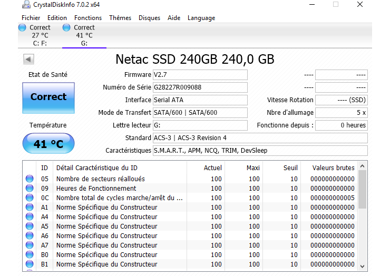Select the A1 Norme Spécifique du Constructeur row
The image size is (390, 276).
coord(190,207)
